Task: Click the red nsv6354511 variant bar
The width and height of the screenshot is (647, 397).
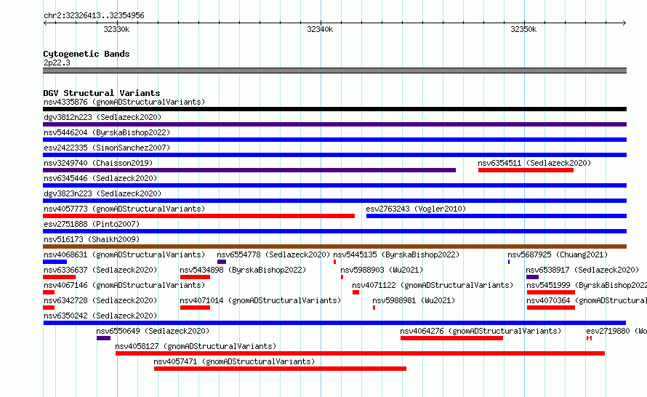Action: (526, 170)
